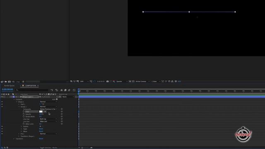
Task: Toggle stopwatch for Miter Limit property
Action: [x=24, y=124]
